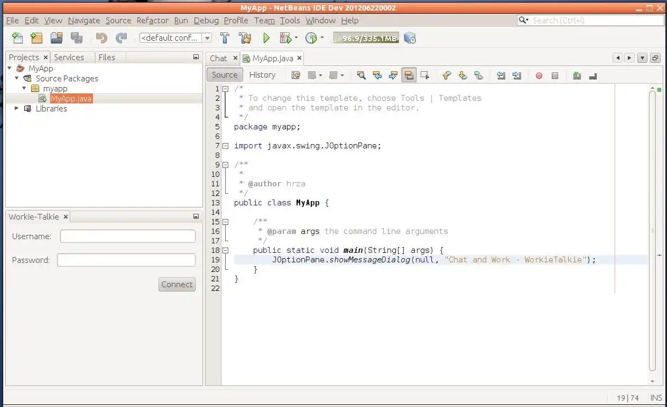Click in the Username field
This screenshot has width=667, height=407.
(127, 236)
